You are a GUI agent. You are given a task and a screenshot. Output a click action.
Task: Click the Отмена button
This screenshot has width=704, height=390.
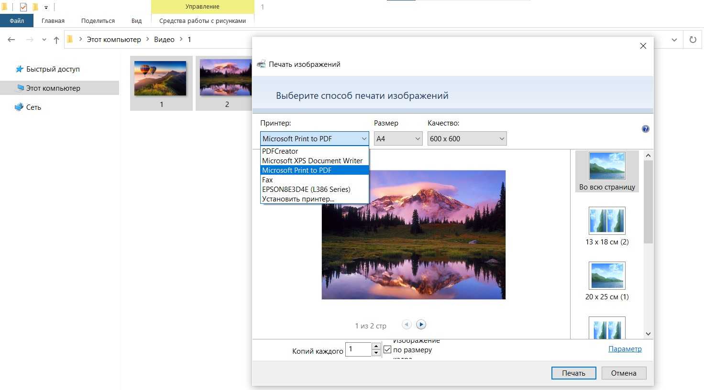(x=624, y=373)
